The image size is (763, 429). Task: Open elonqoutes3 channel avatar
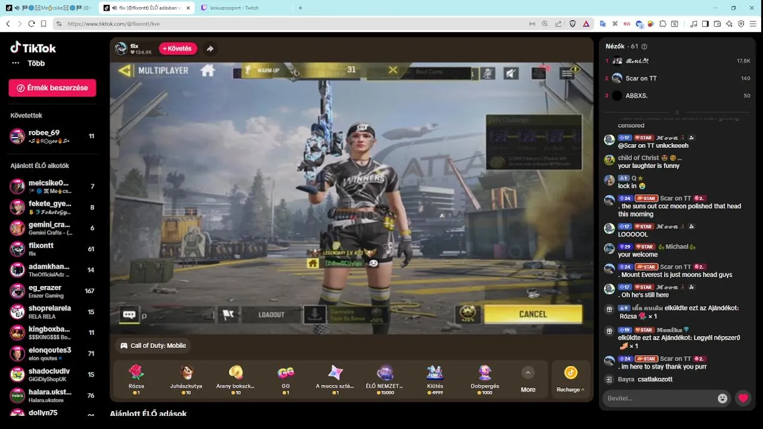pos(17,354)
